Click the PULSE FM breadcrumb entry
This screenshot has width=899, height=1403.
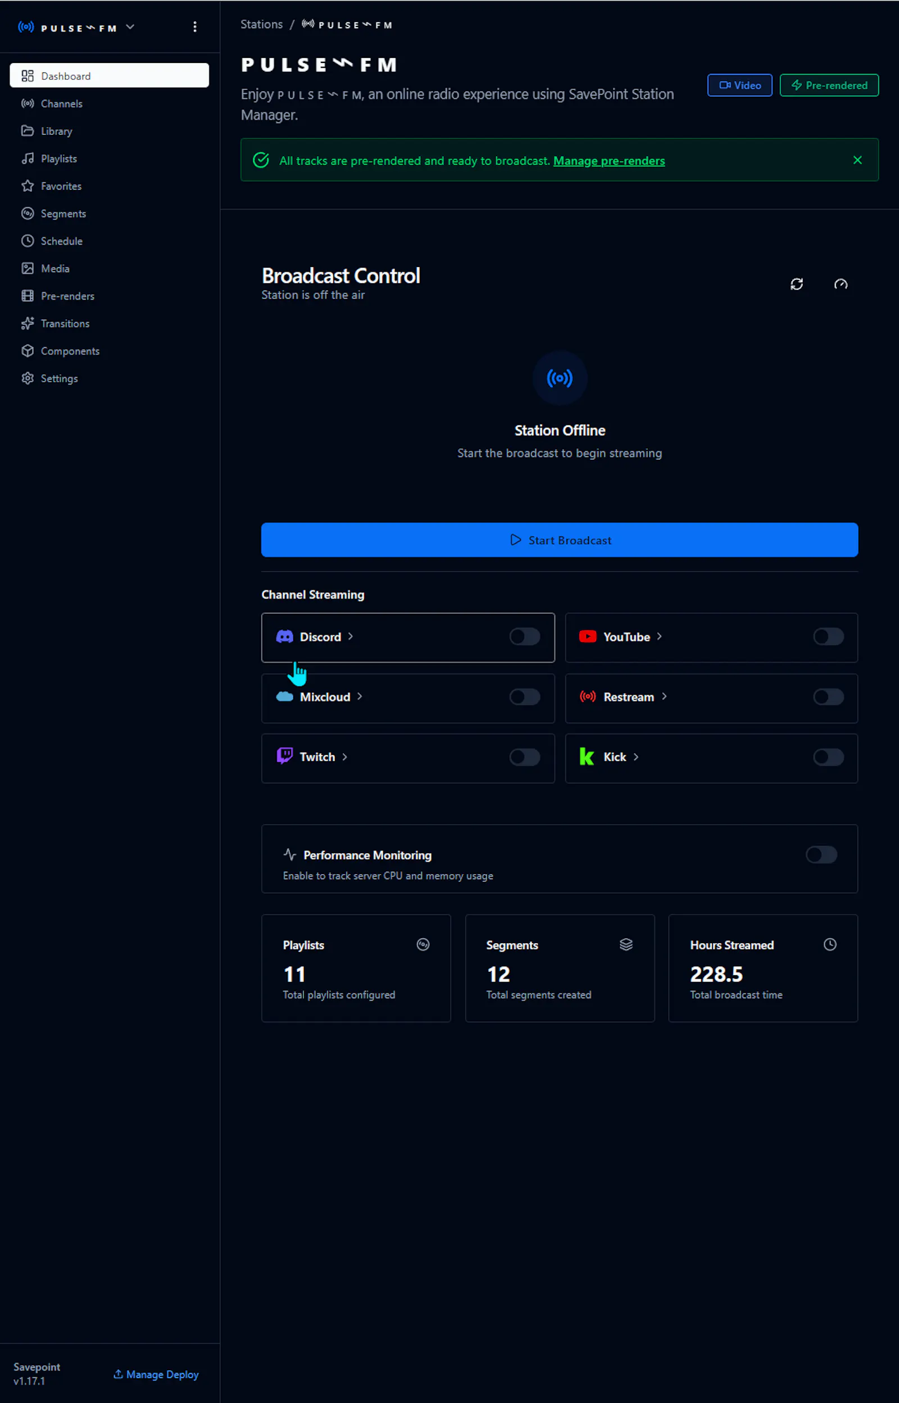coord(347,25)
